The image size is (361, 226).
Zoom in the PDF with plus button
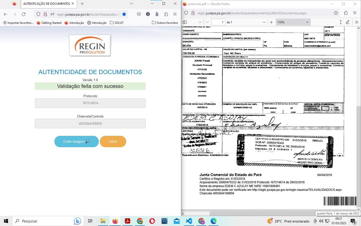point(271,22)
